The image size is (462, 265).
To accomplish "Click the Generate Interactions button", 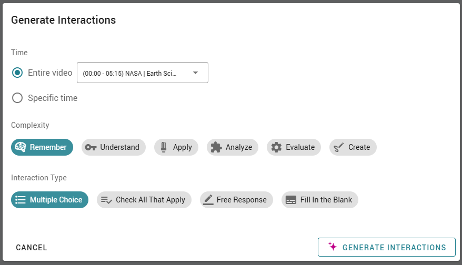I will pos(387,247).
